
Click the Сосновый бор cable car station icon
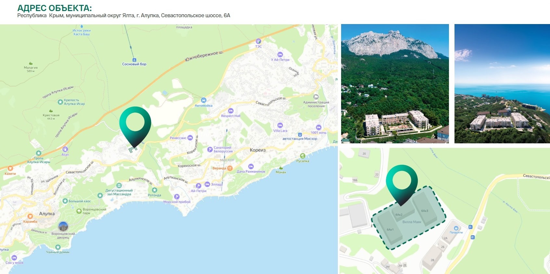(x=134, y=60)
